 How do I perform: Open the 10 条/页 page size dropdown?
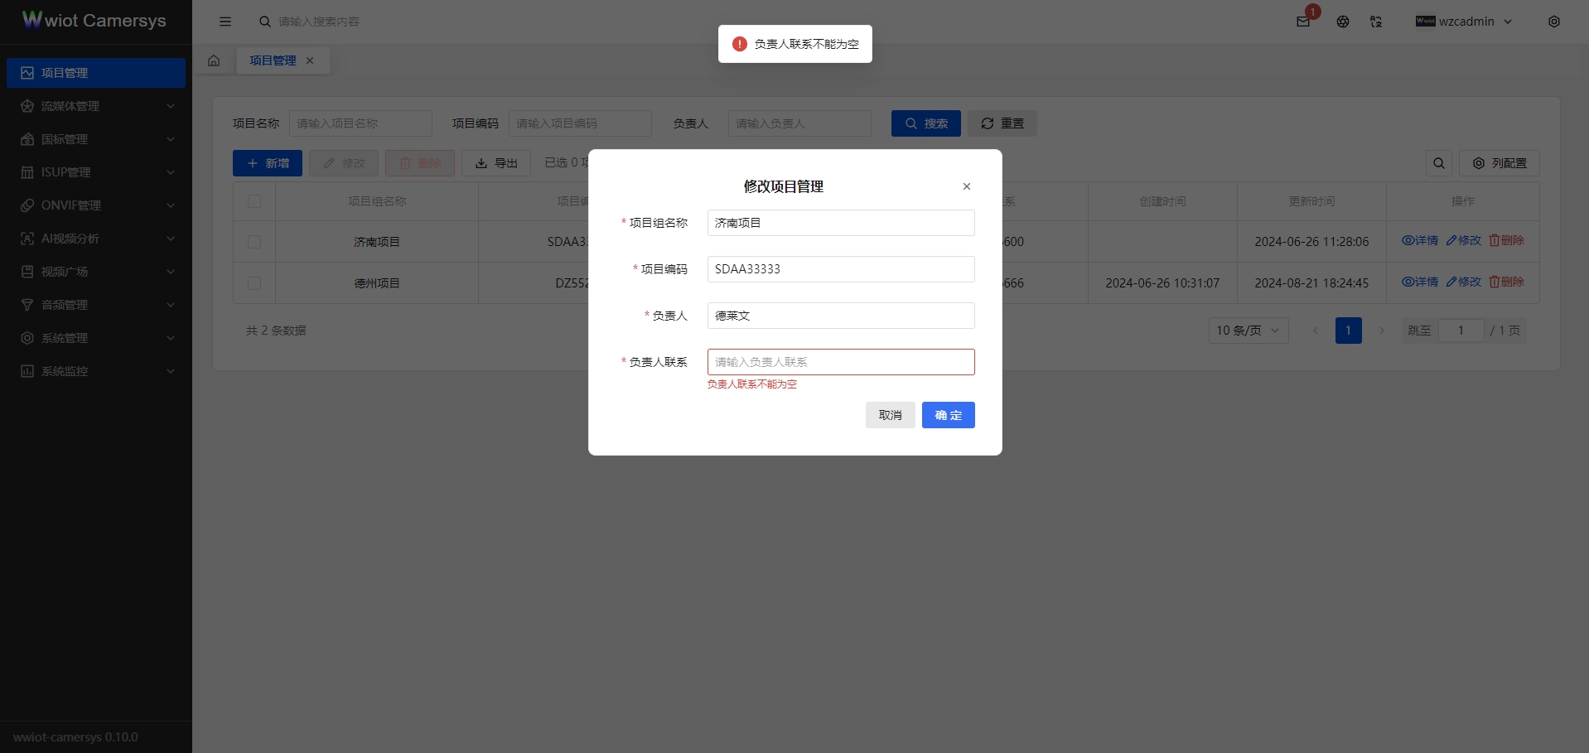[1248, 331]
